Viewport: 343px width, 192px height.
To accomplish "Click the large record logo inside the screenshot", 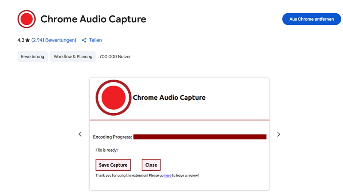I will click(113, 98).
